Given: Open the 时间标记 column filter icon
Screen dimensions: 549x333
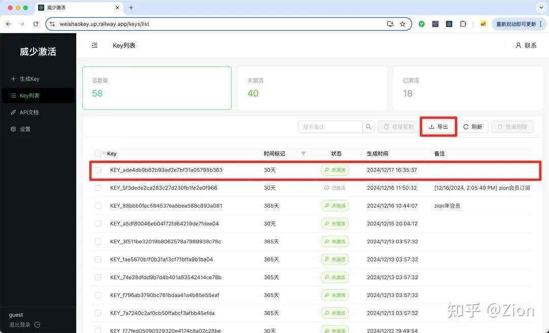Looking at the screenshot, I should pyautogui.click(x=303, y=154).
